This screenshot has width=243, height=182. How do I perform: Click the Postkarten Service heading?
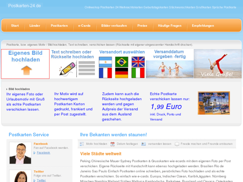click(29, 135)
